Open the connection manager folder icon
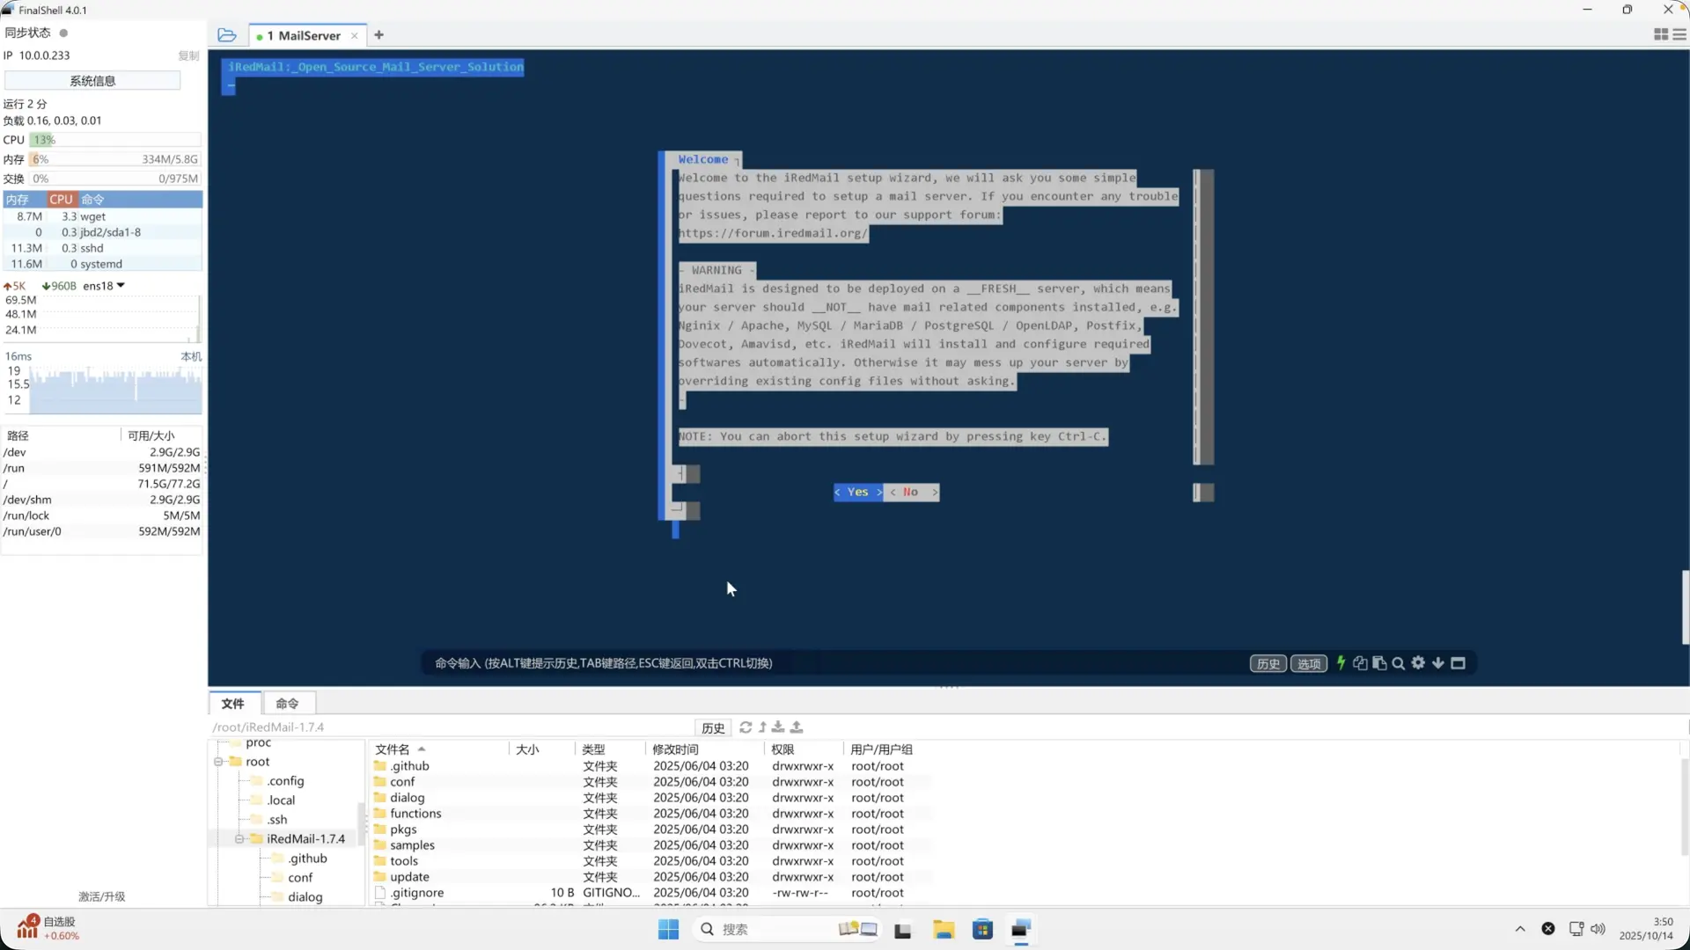Image resolution: width=1690 pixels, height=950 pixels. click(227, 35)
